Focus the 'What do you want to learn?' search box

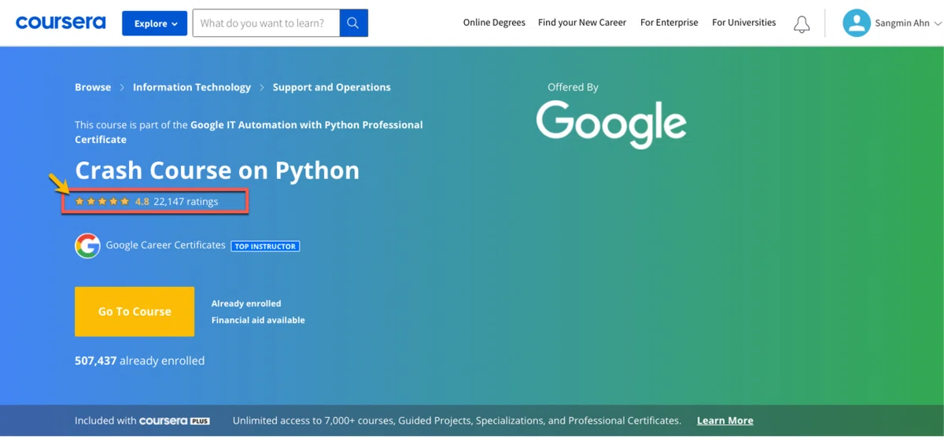266,24
